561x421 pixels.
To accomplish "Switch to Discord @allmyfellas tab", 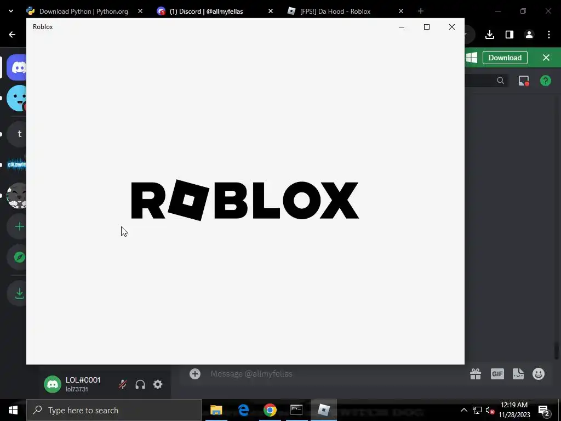I will tap(215, 11).
